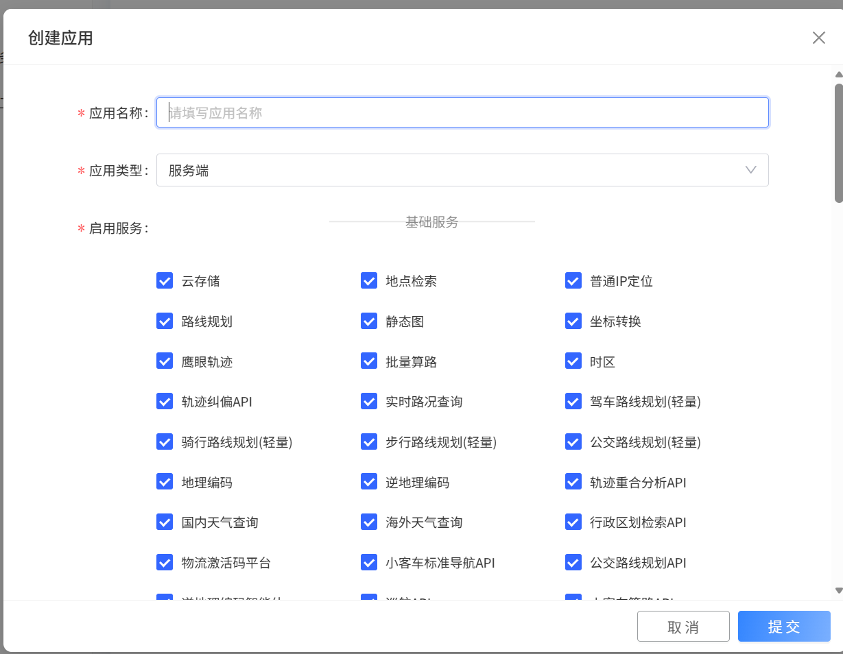This screenshot has height=654, width=843.
Task: Click the 提交 submit button
Action: tap(784, 626)
